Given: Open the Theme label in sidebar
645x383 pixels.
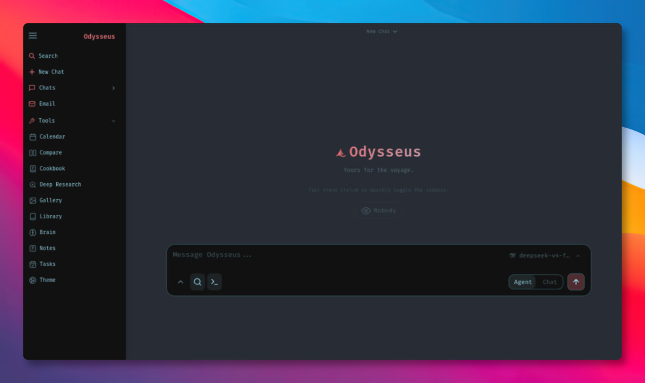Looking at the screenshot, I should (47, 280).
